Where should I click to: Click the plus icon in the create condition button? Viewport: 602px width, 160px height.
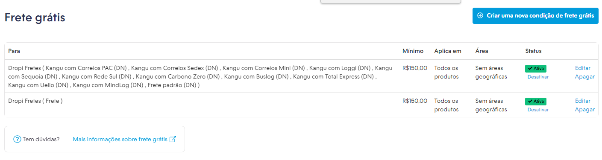pyautogui.click(x=480, y=16)
